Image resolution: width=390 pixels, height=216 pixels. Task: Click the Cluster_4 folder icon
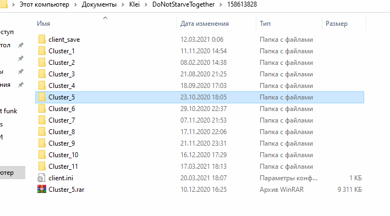(x=42, y=86)
